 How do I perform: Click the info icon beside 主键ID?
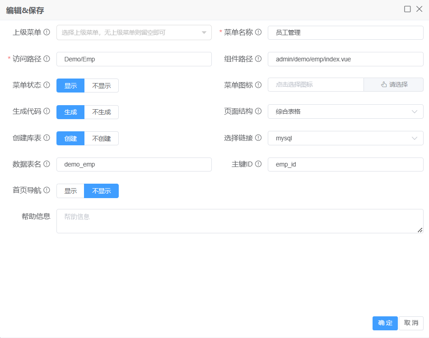tap(258, 164)
